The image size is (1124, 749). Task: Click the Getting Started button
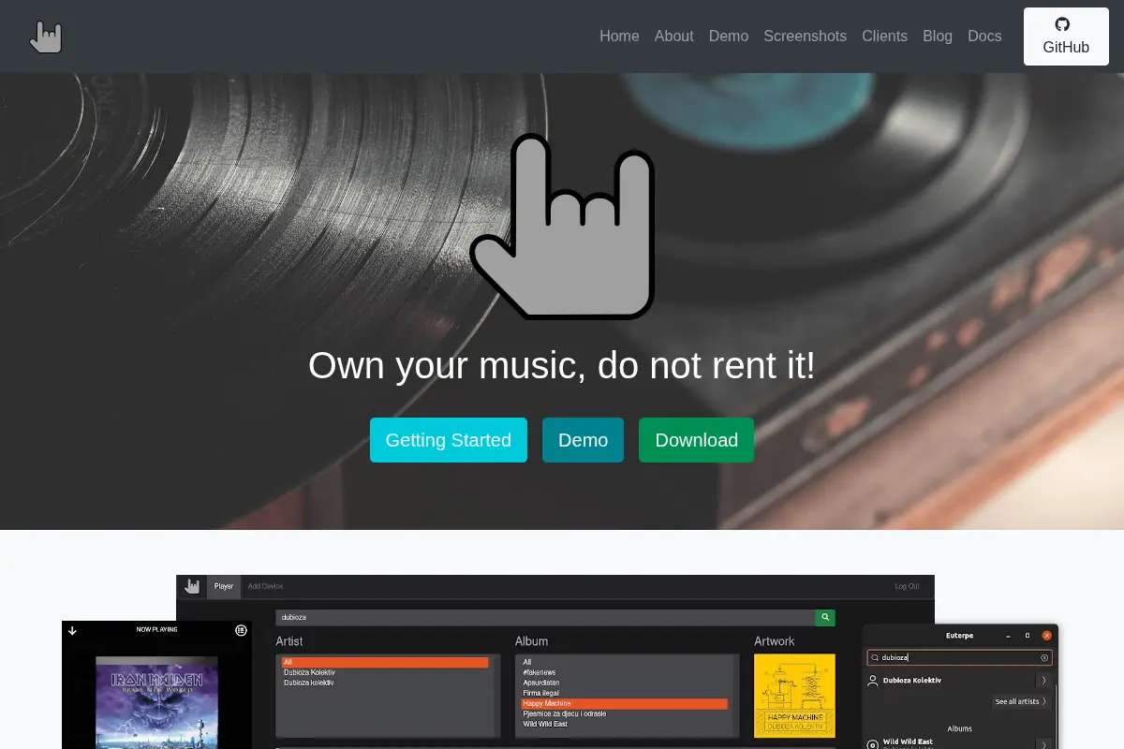click(449, 440)
